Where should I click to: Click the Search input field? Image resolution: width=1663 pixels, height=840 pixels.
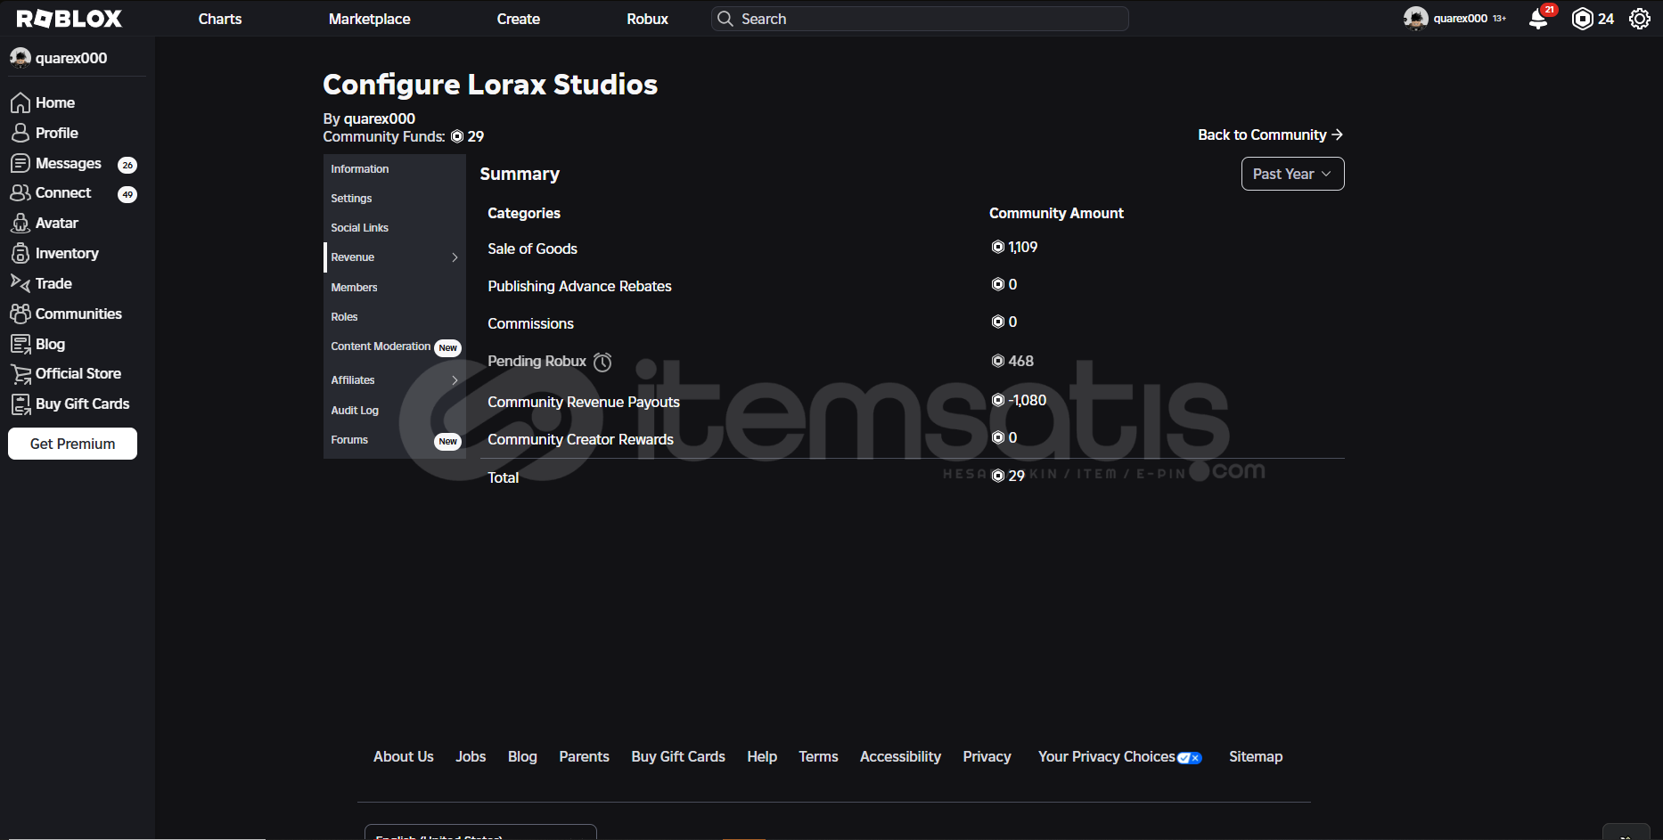tap(927, 19)
